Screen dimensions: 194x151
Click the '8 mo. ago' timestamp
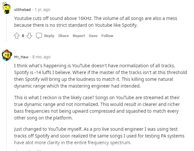point(41,57)
